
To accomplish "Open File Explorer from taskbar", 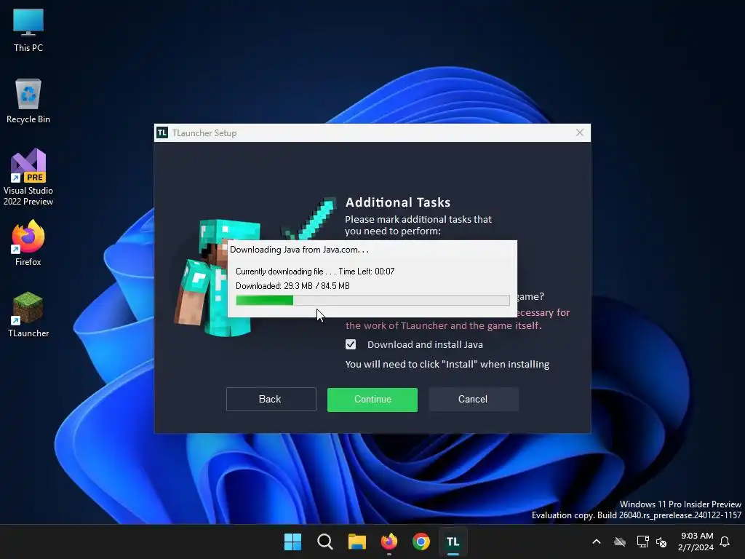I will [x=356, y=542].
